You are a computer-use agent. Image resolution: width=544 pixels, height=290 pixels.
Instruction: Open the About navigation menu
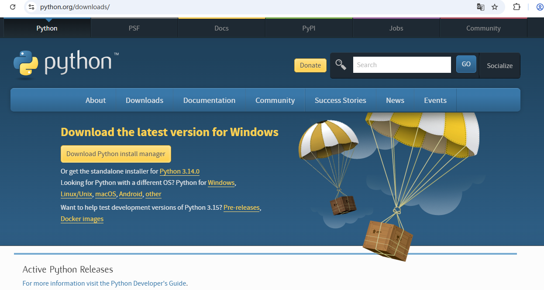pyautogui.click(x=96, y=100)
